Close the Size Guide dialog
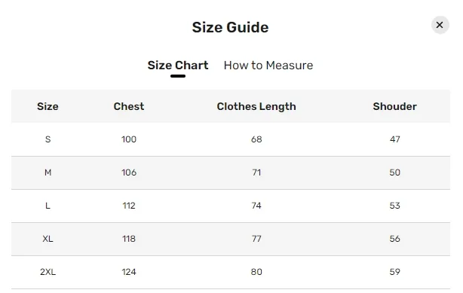This screenshot has width=463, height=293. [440, 25]
